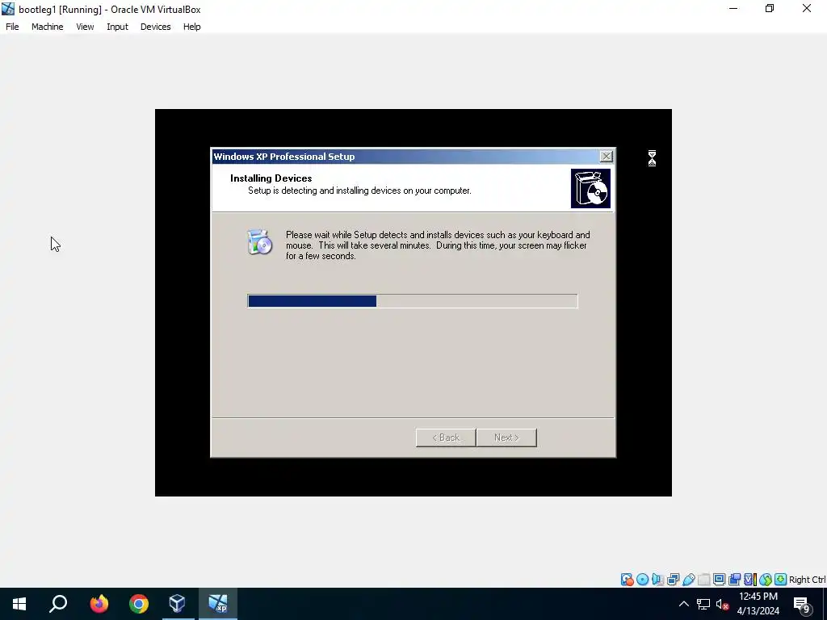
Task: Click the display settings status icon
Action: coord(719,580)
